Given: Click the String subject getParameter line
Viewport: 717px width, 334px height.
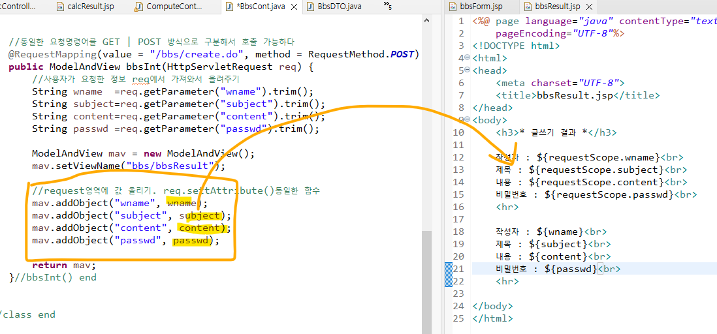Looking at the screenshot, I should point(178,104).
